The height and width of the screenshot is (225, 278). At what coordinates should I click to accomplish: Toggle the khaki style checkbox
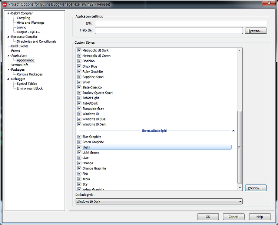(x=79, y=147)
